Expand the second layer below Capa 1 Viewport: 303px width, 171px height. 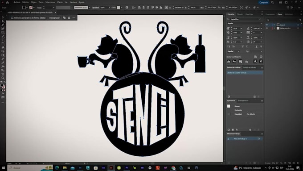tap(274, 28)
